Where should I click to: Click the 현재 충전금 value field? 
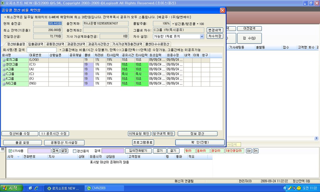[47, 23]
